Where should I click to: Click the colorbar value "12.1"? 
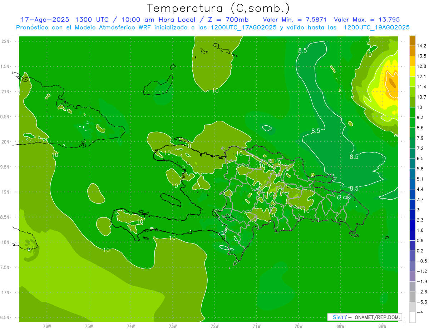422,76
